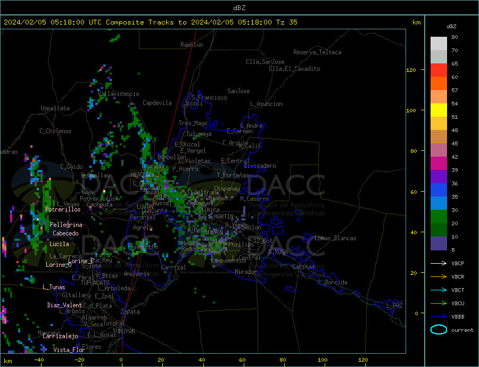Click the Clla.SanJose map label
The width and height of the screenshot is (479, 367).
[265, 62]
